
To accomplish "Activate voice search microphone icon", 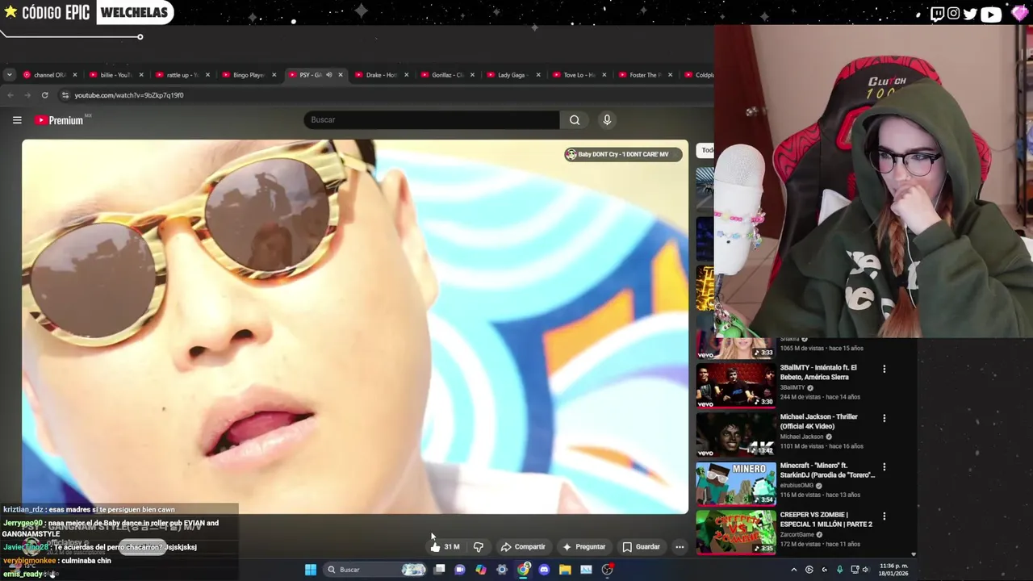I will [x=607, y=120].
